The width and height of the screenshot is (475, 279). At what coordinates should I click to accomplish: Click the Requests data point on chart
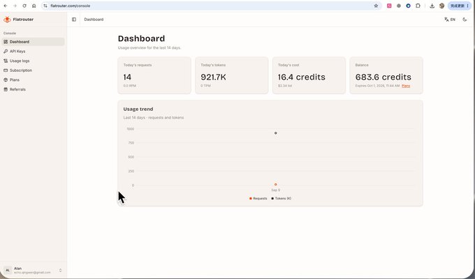point(275,184)
